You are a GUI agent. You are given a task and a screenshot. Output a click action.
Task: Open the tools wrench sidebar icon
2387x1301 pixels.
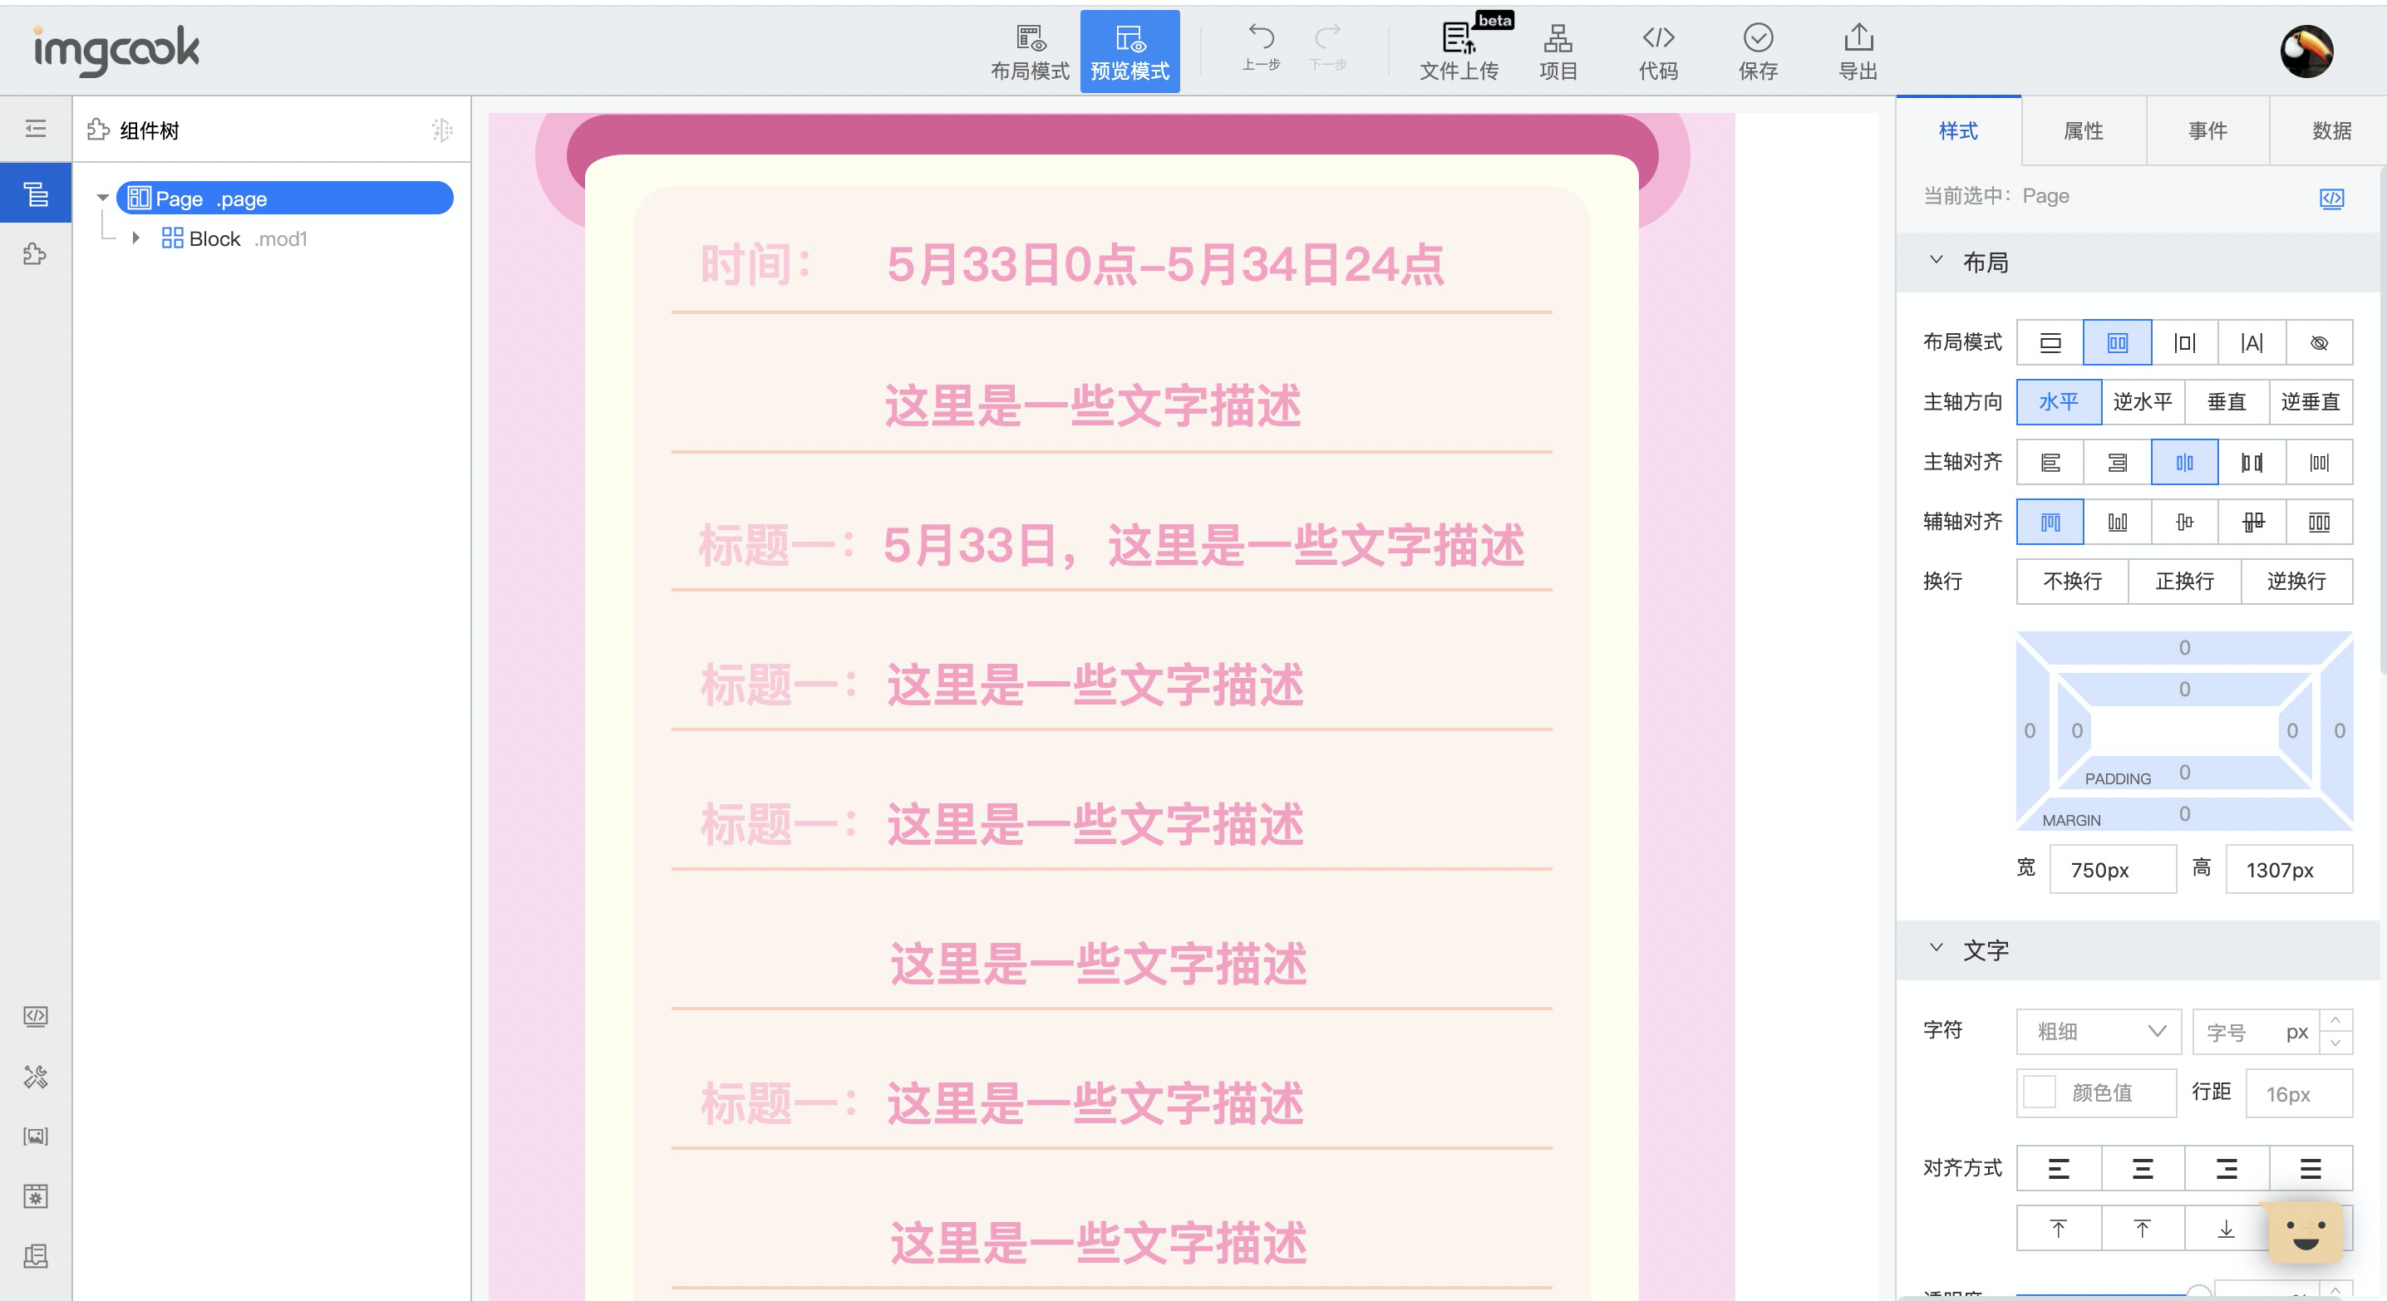35,1076
